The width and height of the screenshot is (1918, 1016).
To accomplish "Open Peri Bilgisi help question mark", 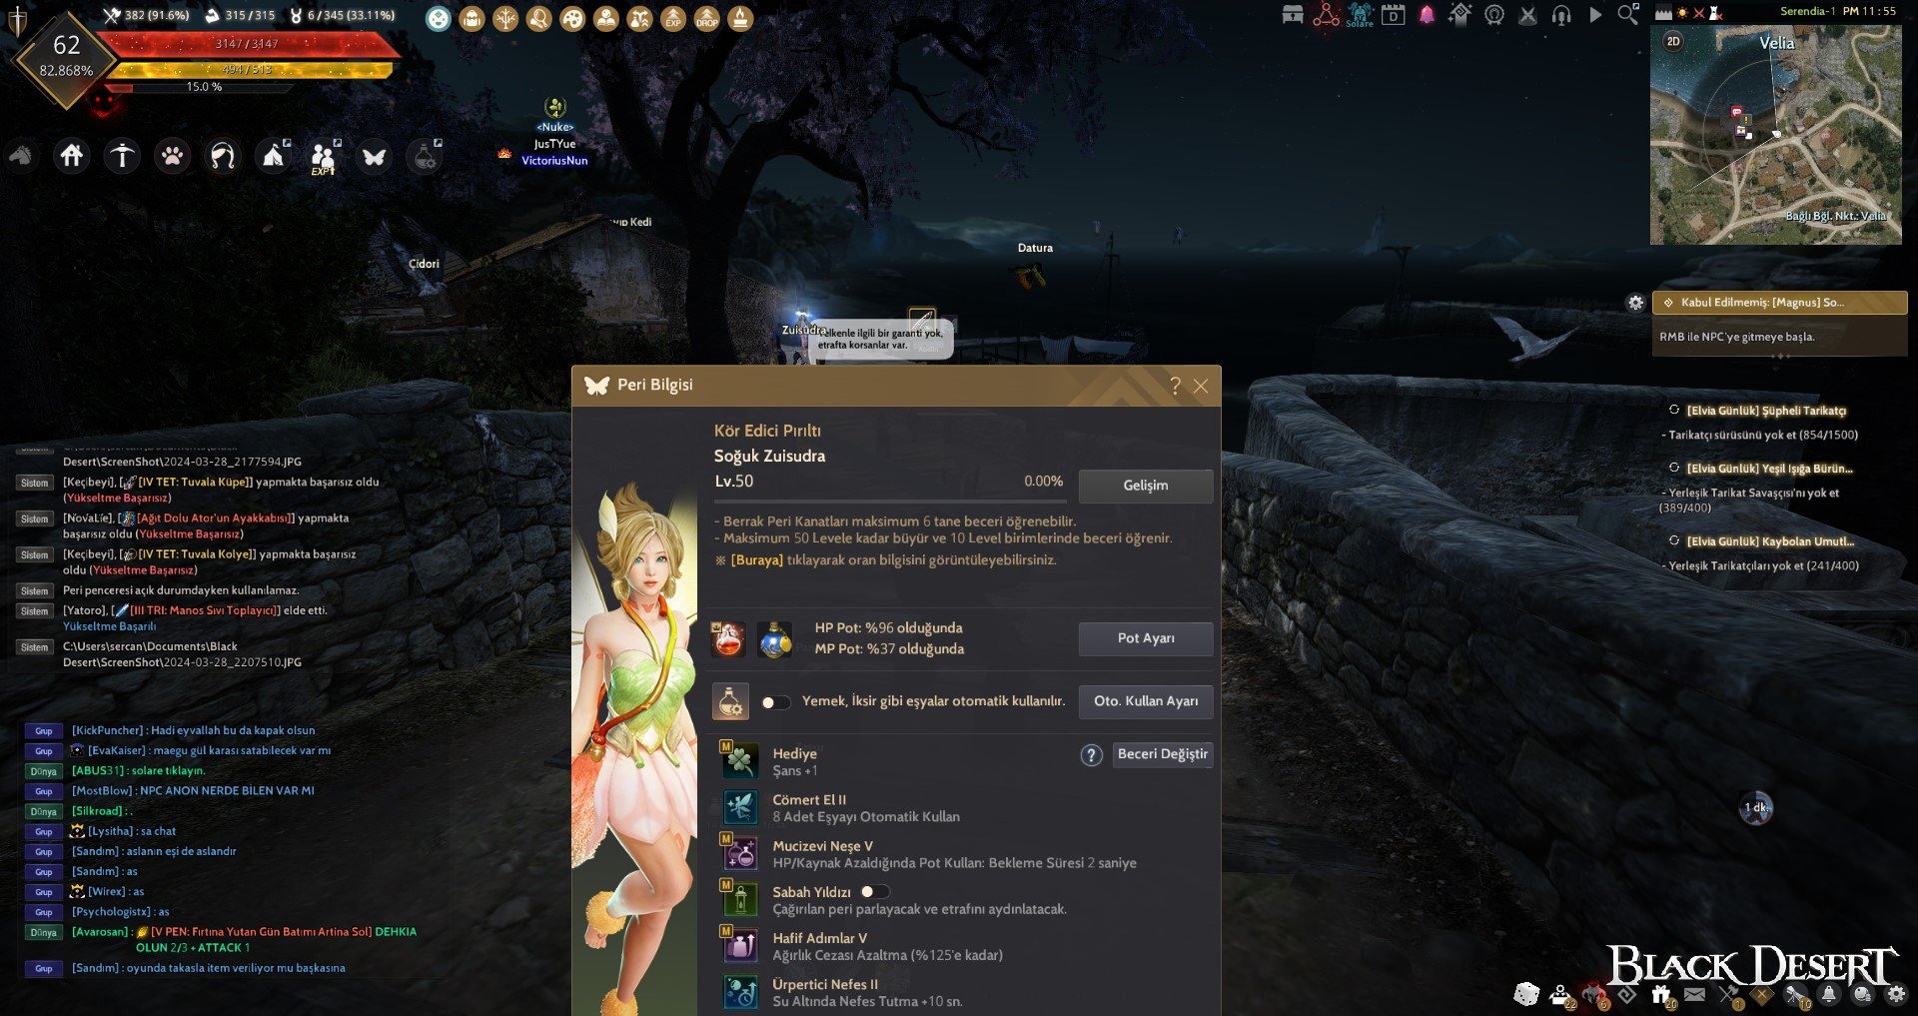I will 1175,386.
